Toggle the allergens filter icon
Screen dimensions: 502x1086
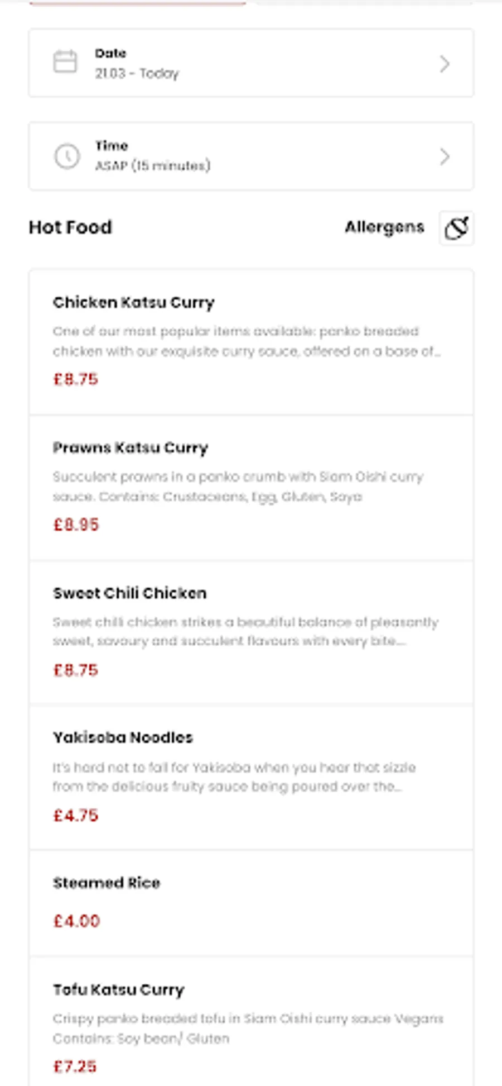[x=456, y=228]
